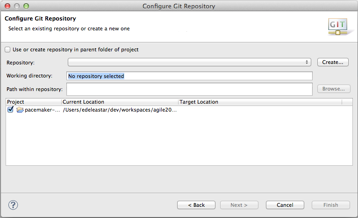Click the Path within repository field
Viewport: 358px width, 218px height.
(189, 89)
